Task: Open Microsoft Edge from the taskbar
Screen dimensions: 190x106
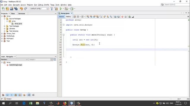Action: 24,103
